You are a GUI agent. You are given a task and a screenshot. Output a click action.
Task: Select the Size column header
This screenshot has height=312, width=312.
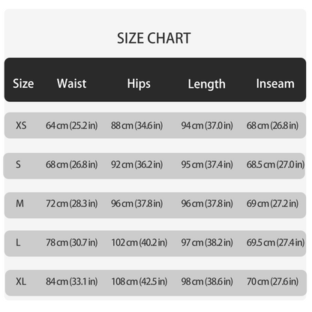click(23, 83)
